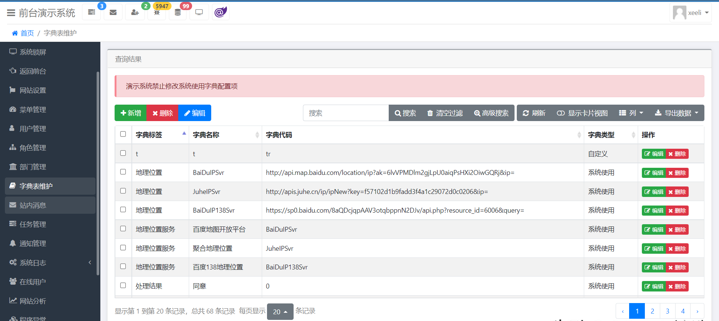Open 网站分析 in the sidebar
The image size is (719, 321).
tap(50, 301)
